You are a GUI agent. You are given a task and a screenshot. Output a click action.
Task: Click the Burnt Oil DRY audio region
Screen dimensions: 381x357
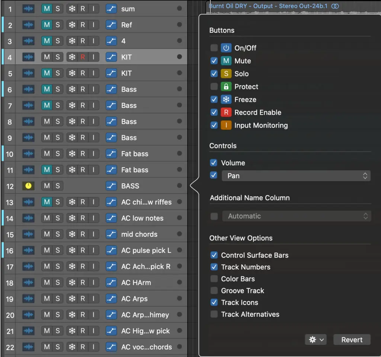pos(268,6)
